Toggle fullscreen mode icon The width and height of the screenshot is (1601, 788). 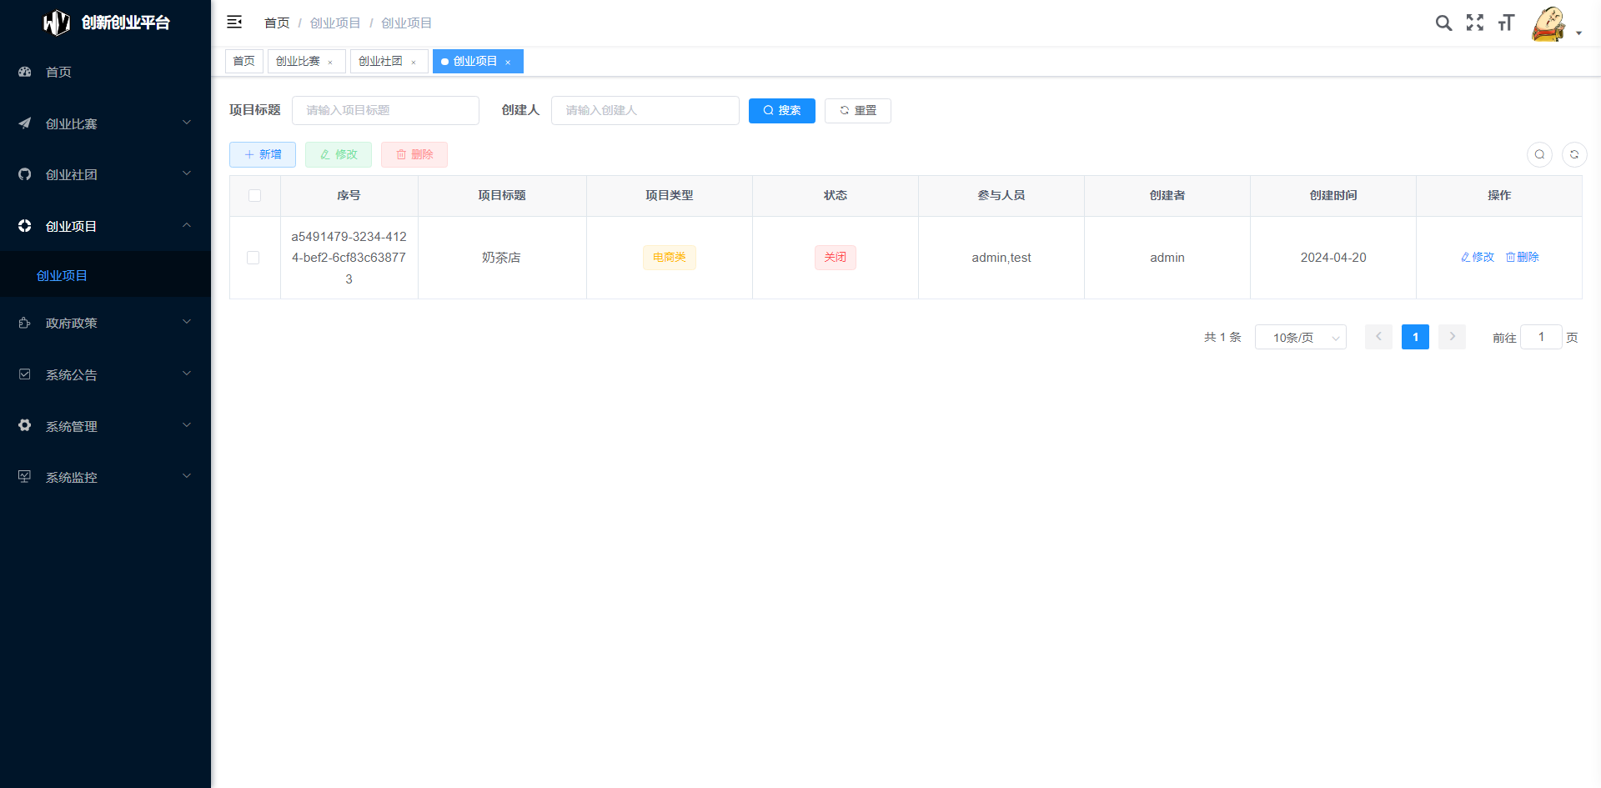pos(1475,23)
